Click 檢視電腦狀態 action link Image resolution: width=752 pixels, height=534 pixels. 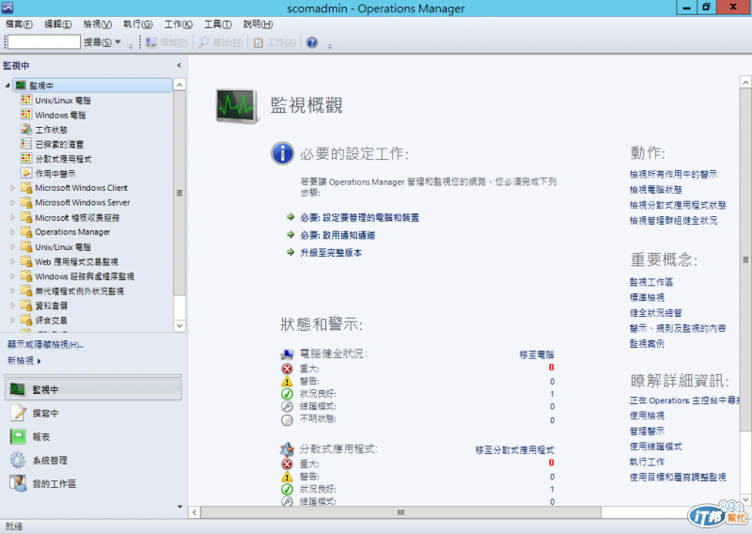point(655,190)
